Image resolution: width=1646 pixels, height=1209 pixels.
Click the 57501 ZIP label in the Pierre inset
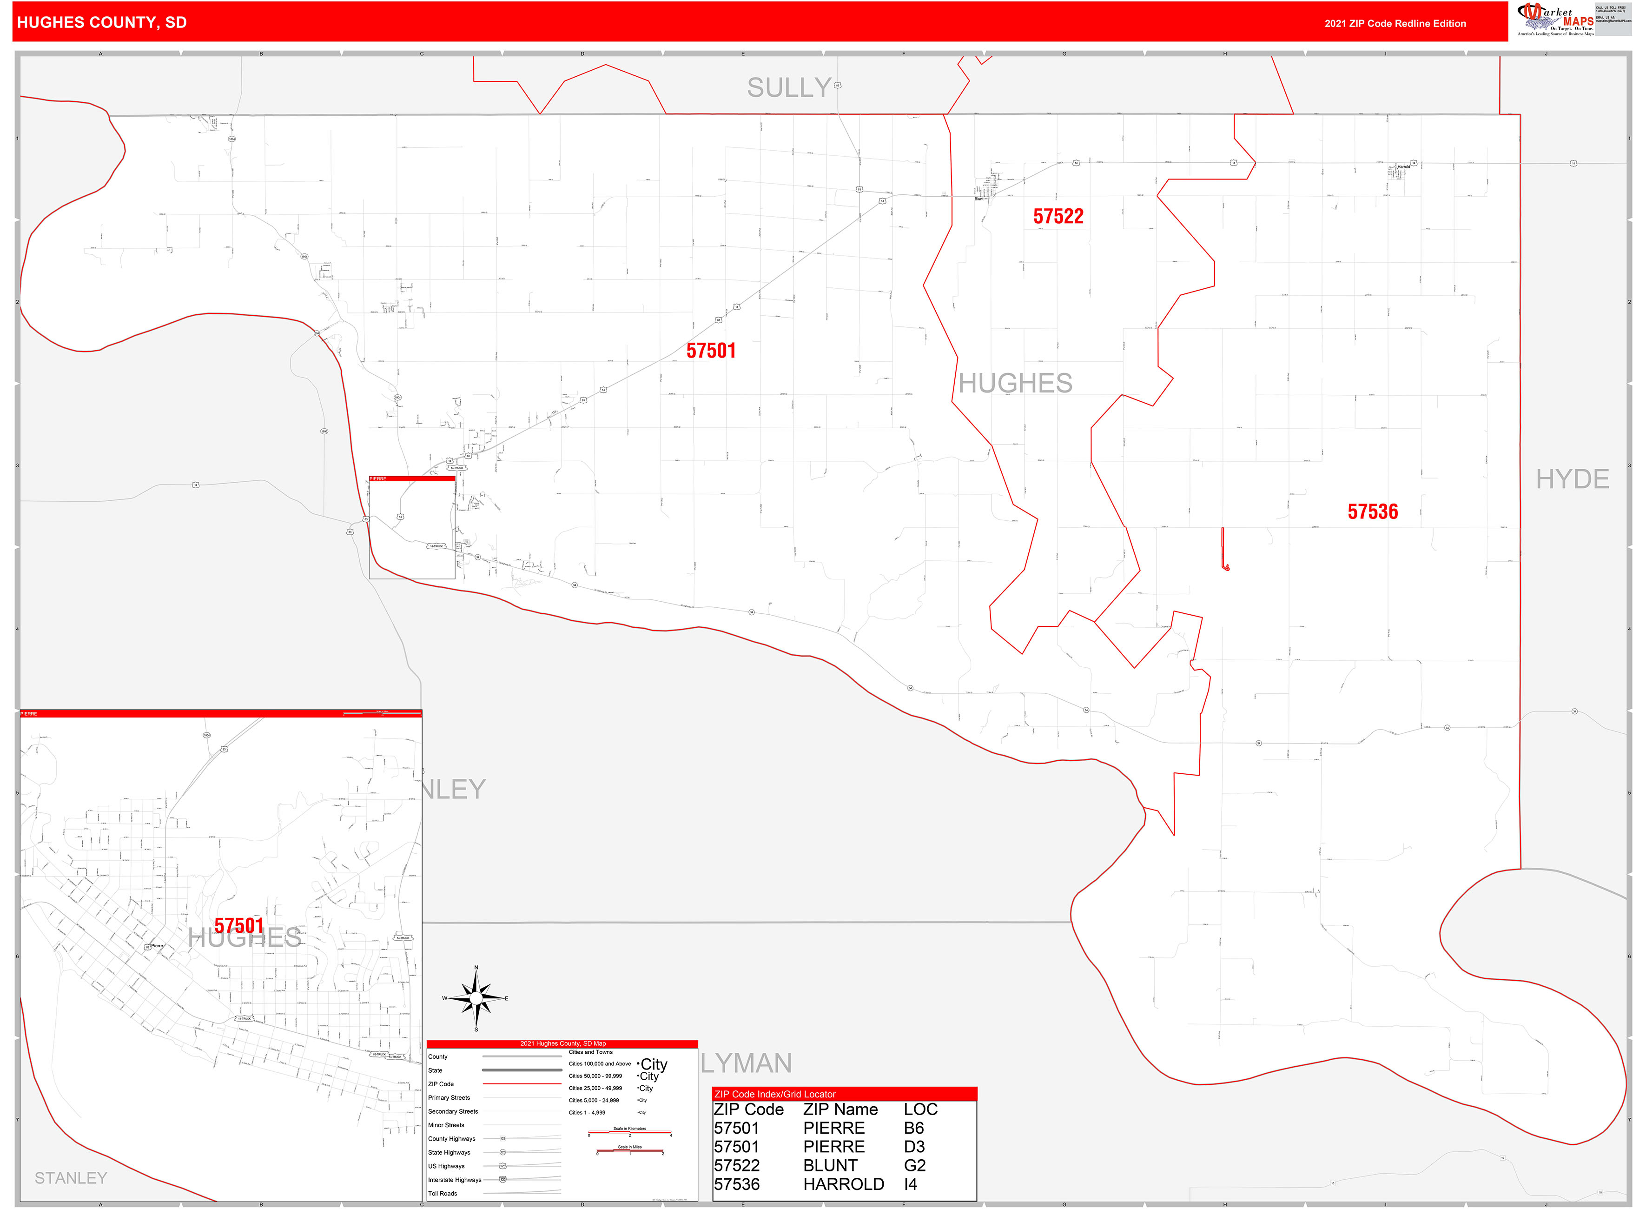(238, 926)
